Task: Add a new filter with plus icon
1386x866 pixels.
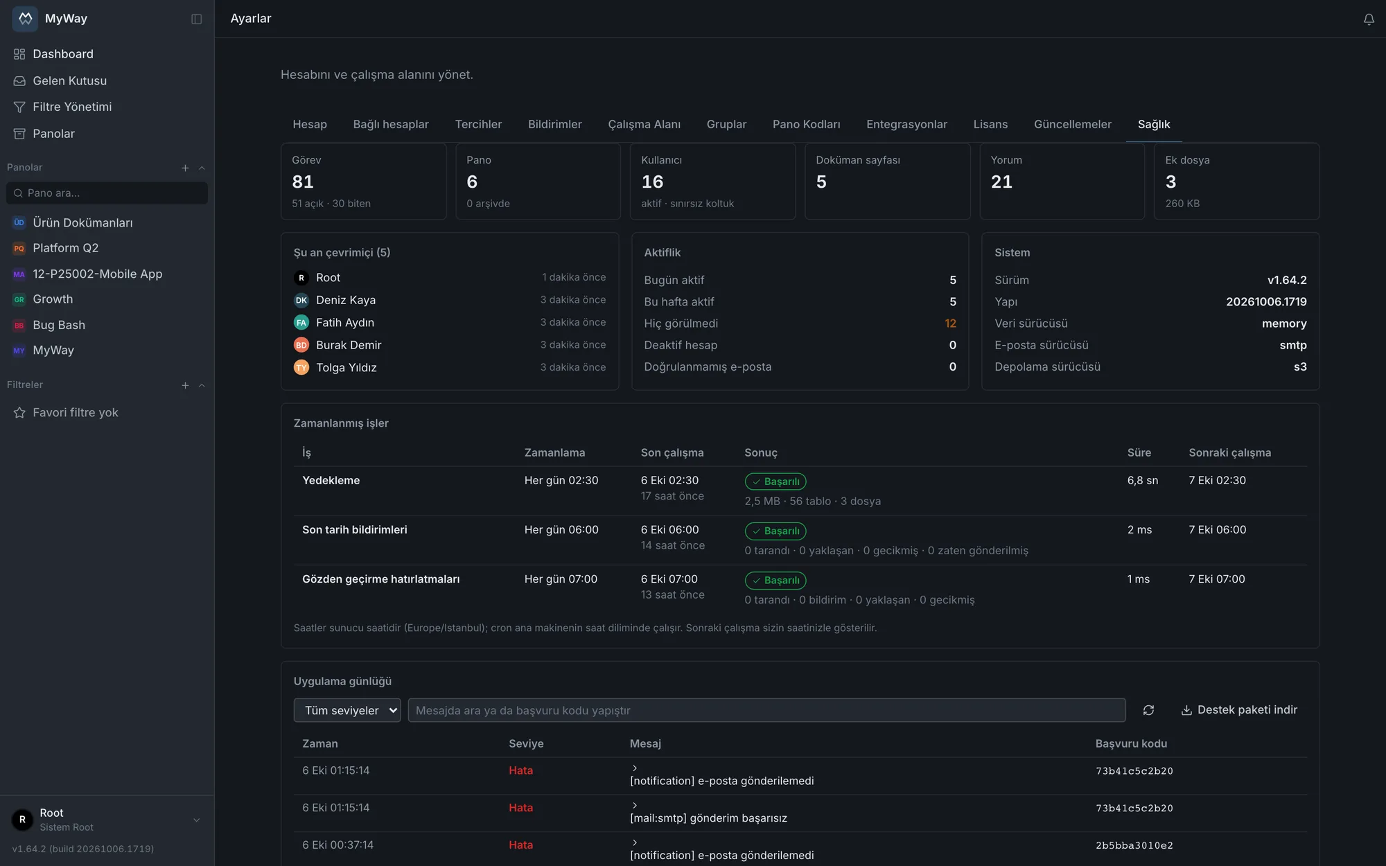Action: pos(185,385)
